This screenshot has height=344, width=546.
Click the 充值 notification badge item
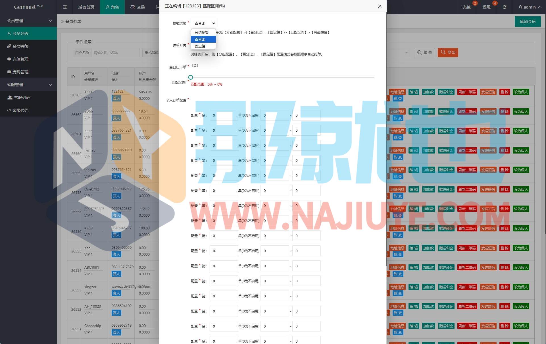[x=467, y=7]
